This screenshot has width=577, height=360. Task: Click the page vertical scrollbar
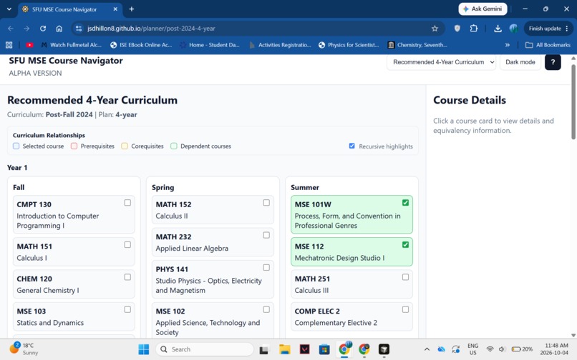573,101
